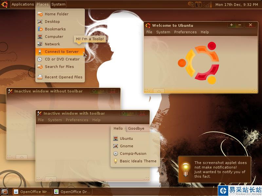Viewport: 262px width, 196px height.
Task: Open System menu in Welcome to Ubuntu
Action: [163, 32]
